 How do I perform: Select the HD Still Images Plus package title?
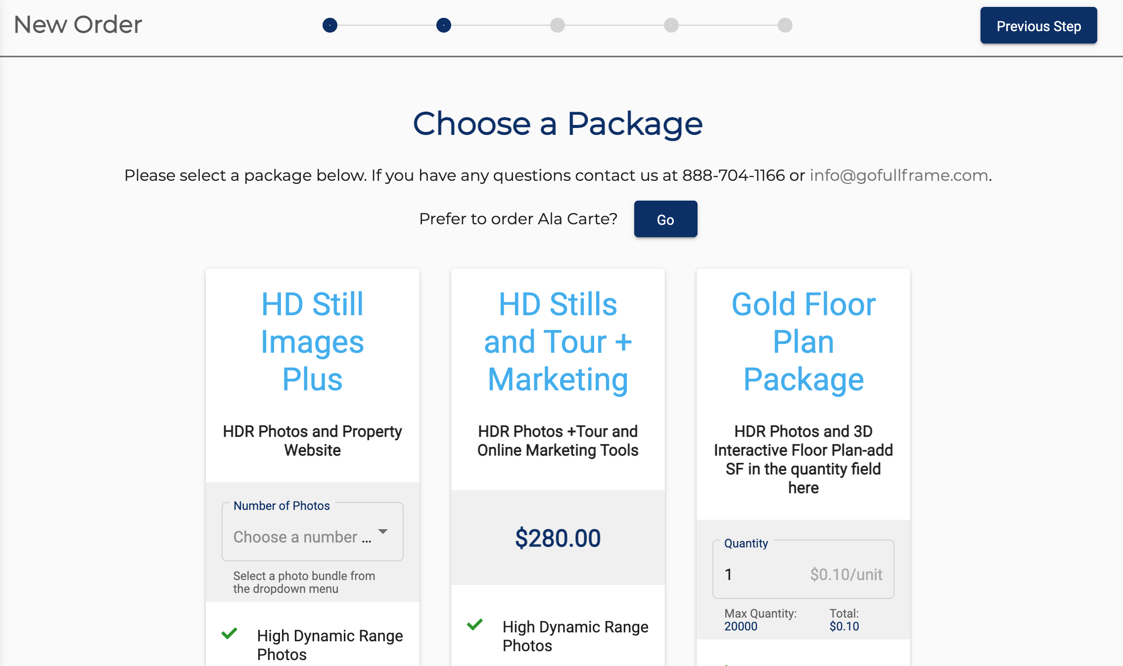pyautogui.click(x=312, y=341)
